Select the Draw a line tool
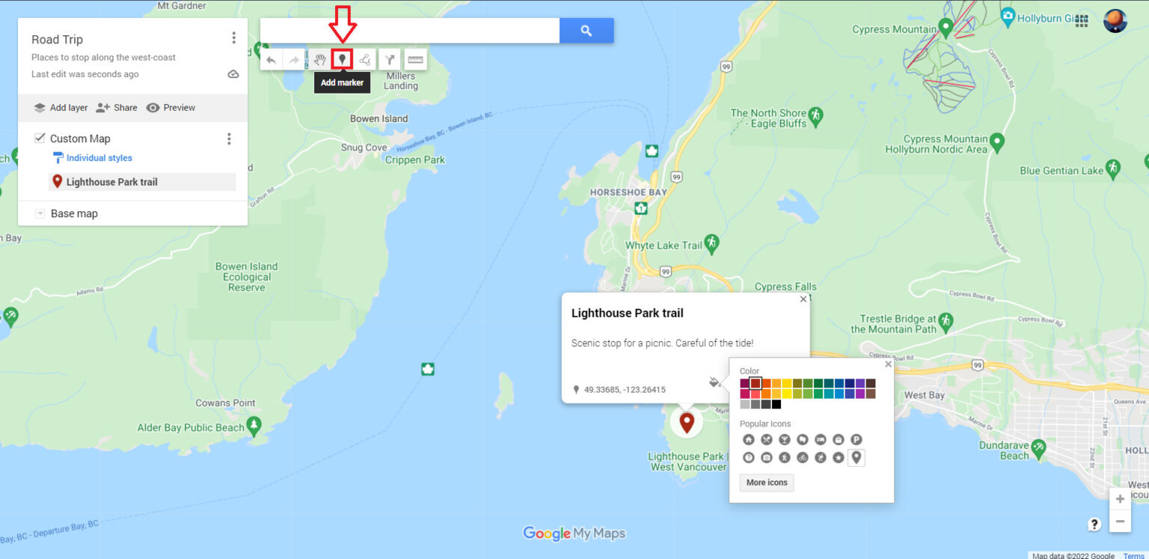The height and width of the screenshot is (559, 1149). pos(364,58)
